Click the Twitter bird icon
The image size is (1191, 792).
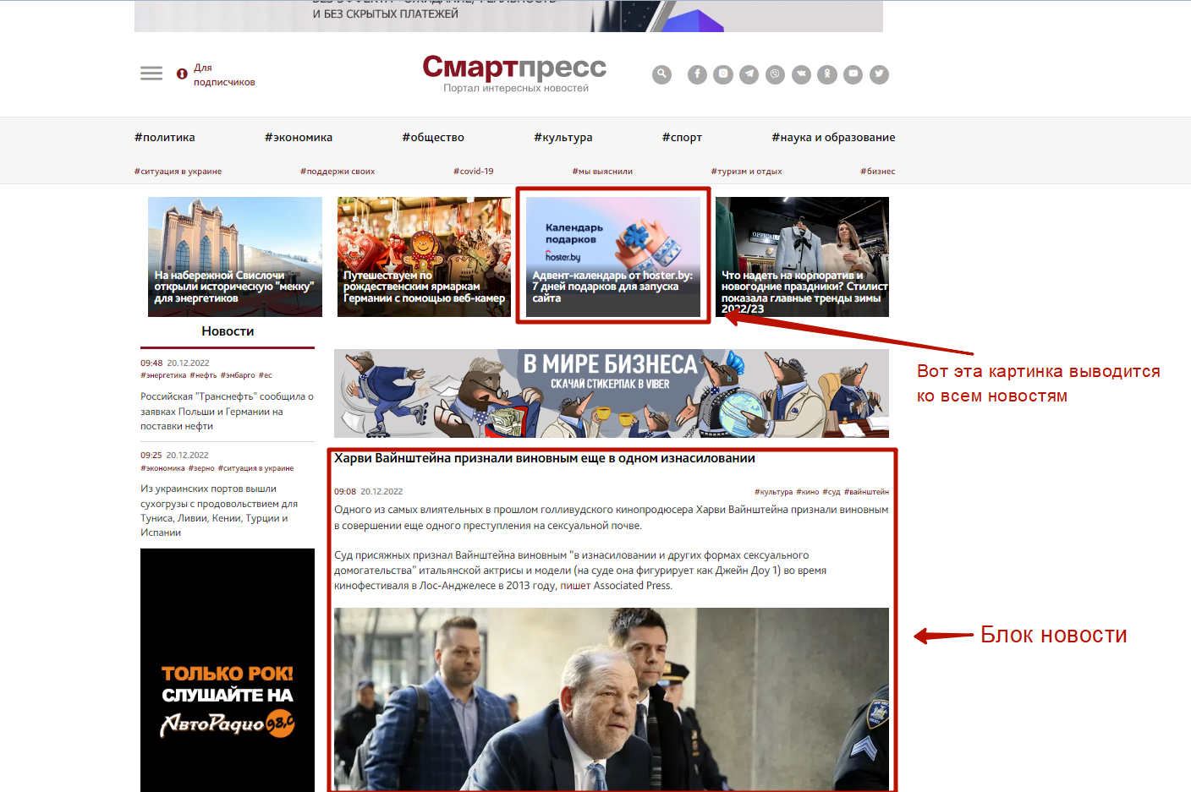pos(880,74)
